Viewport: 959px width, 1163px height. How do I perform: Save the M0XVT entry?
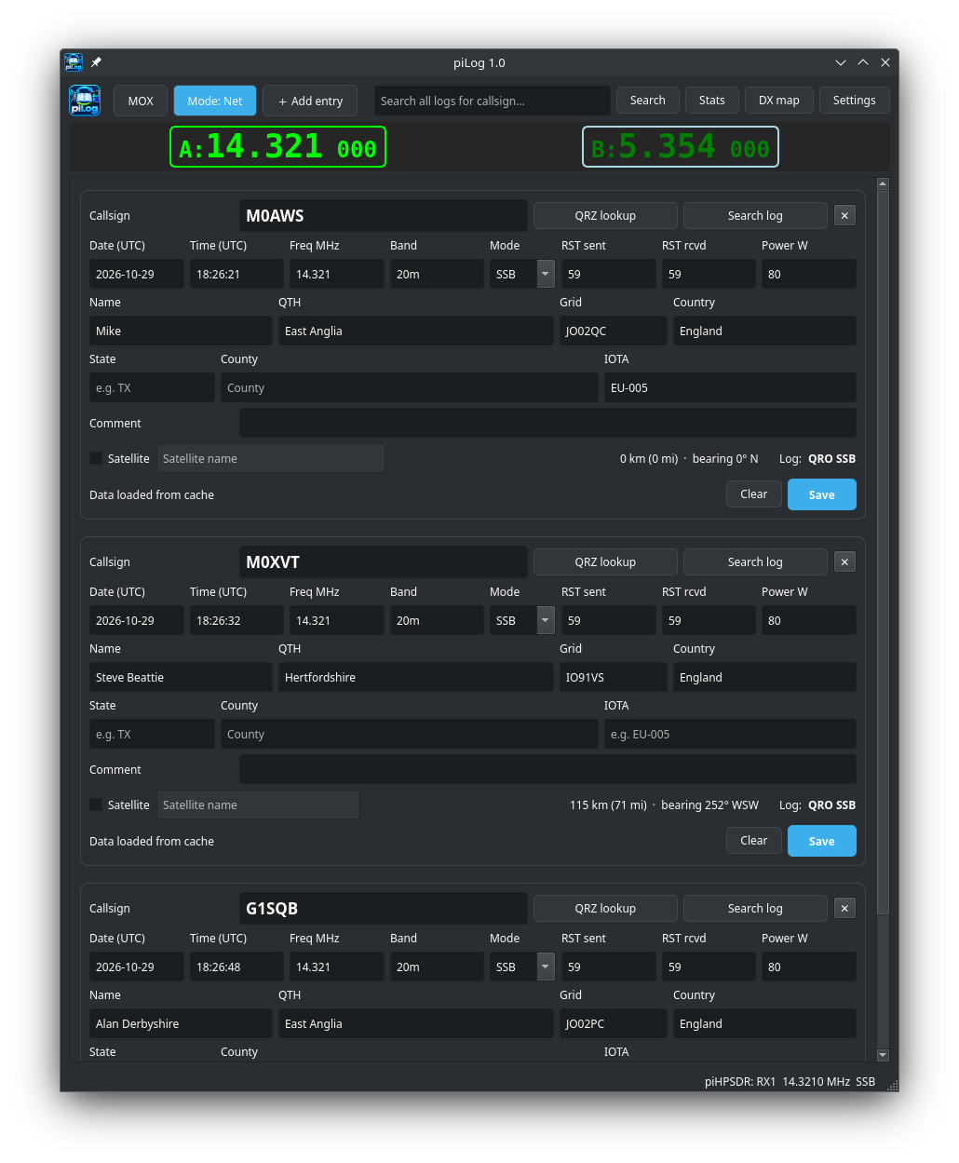822,841
